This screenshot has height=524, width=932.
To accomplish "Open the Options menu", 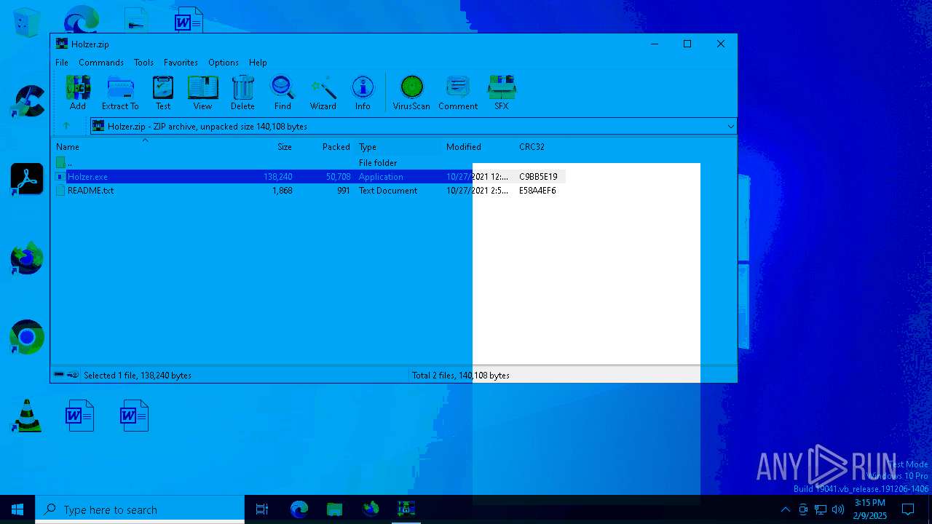I will coord(224,63).
